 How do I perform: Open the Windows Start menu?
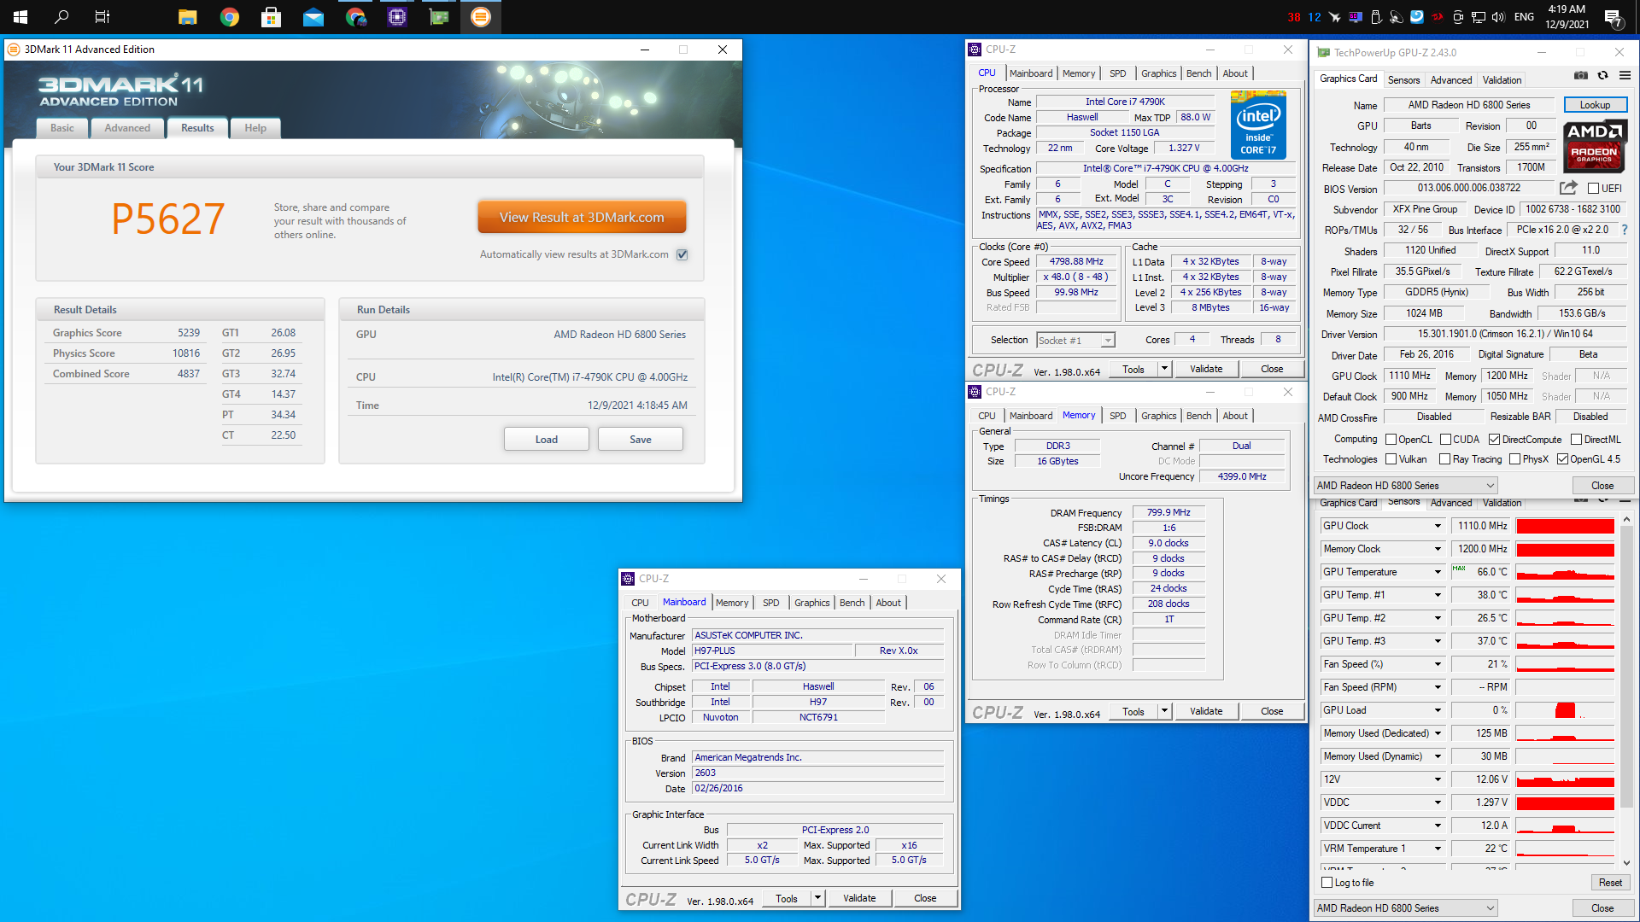pyautogui.click(x=20, y=16)
